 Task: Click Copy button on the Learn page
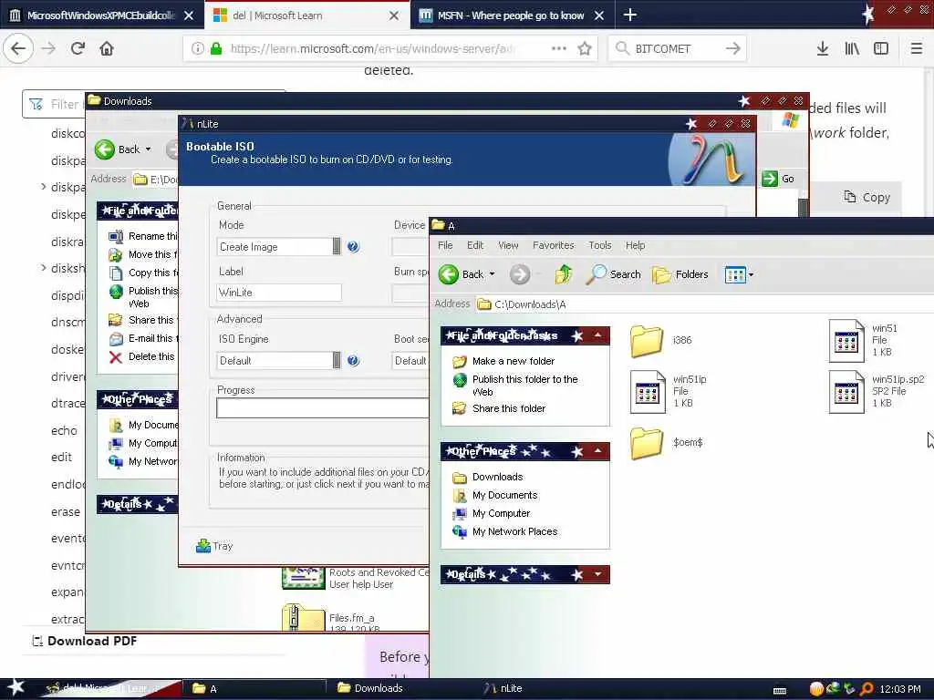(867, 198)
